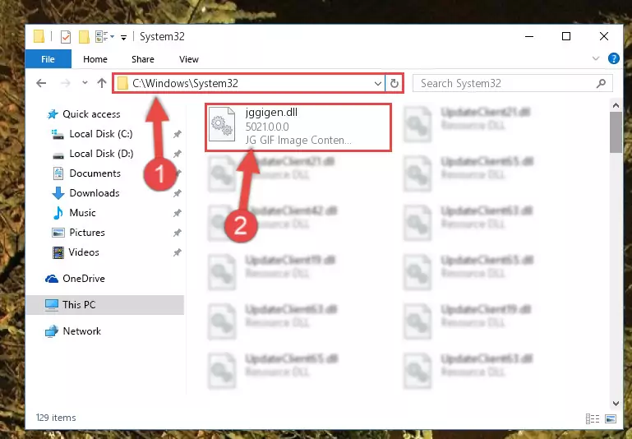Open Help with the blue question mark icon

[613, 58]
